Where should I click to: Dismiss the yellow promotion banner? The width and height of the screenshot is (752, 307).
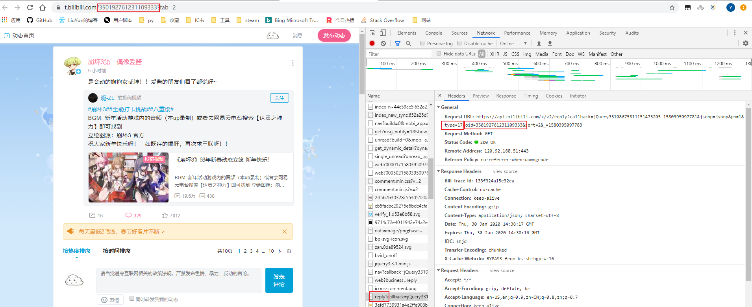tap(285, 232)
